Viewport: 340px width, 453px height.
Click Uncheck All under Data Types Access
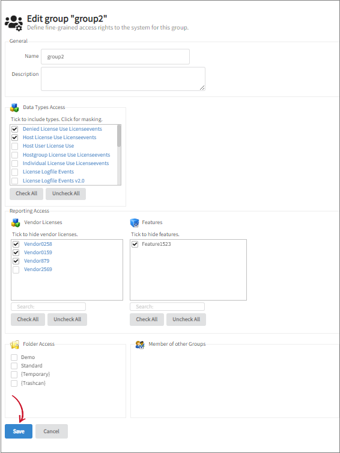[x=65, y=193]
